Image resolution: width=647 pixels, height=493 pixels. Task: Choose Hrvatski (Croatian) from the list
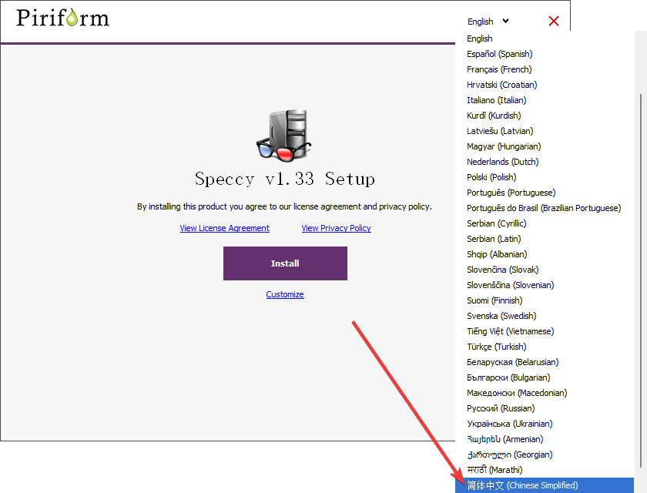point(545,85)
